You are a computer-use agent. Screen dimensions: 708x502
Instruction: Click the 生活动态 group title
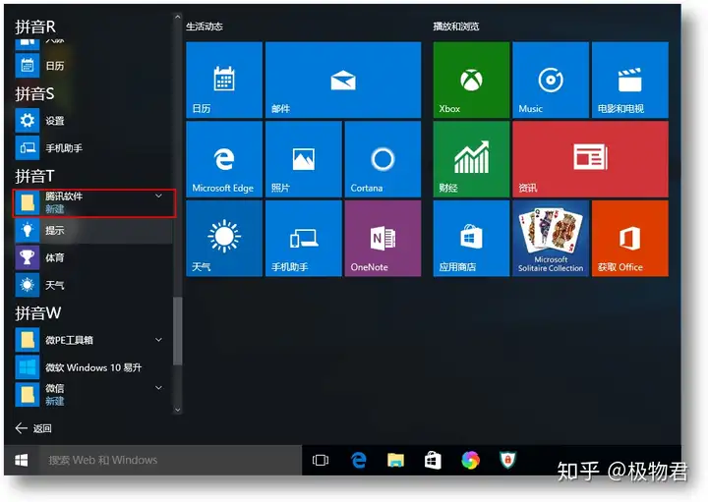click(205, 27)
